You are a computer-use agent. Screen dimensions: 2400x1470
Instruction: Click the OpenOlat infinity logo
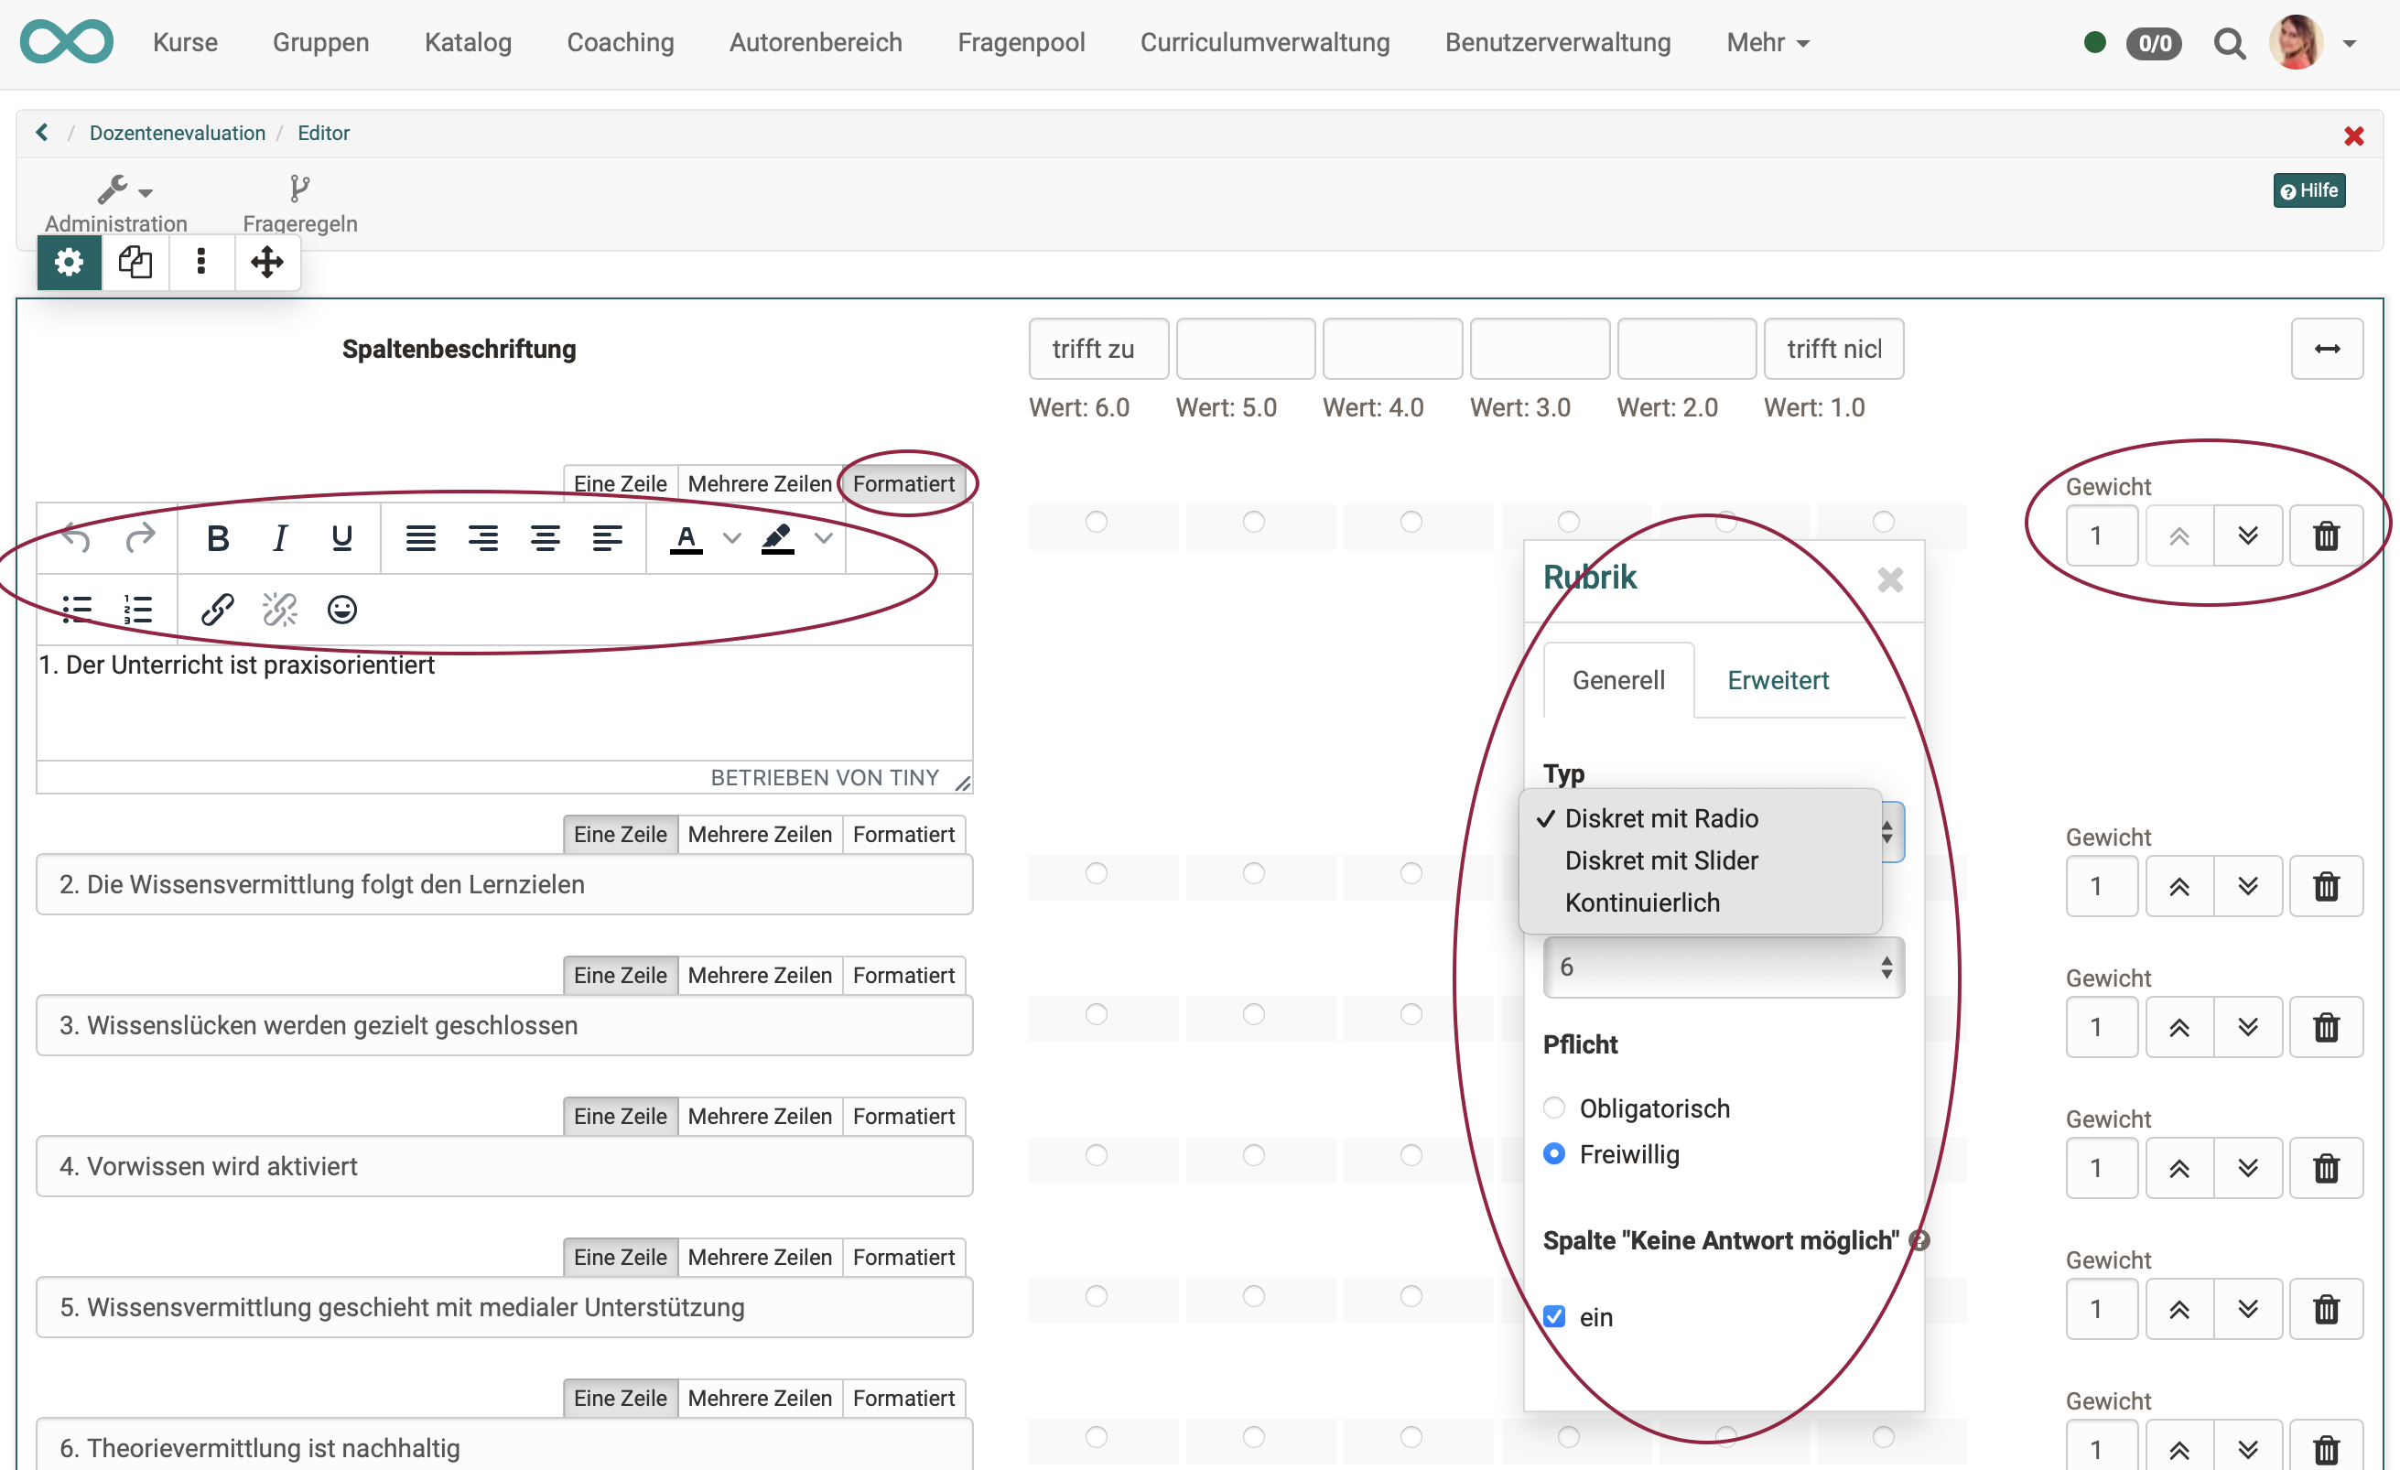66,42
